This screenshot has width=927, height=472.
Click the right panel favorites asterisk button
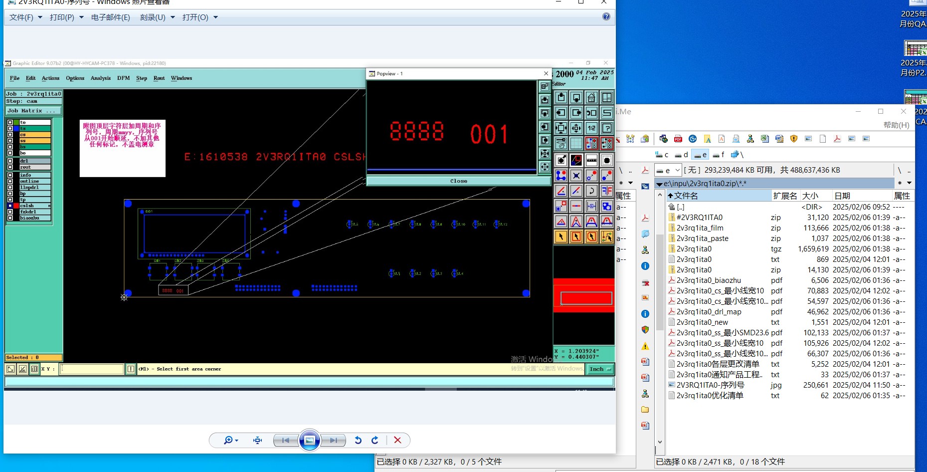tap(900, 183)
